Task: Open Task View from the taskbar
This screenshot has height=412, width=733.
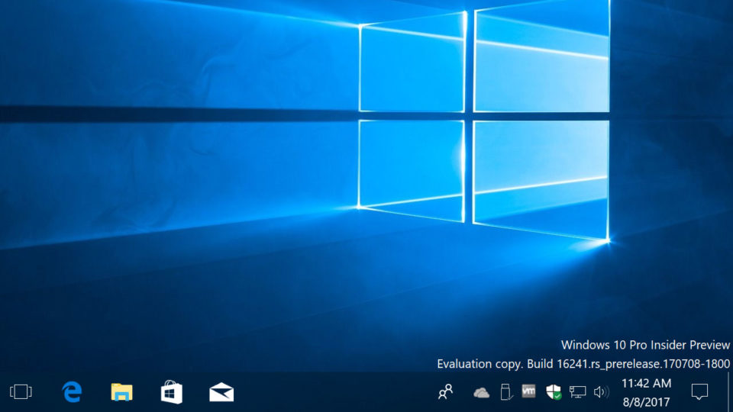Action: pyautogui.click(x=21, y=391)
